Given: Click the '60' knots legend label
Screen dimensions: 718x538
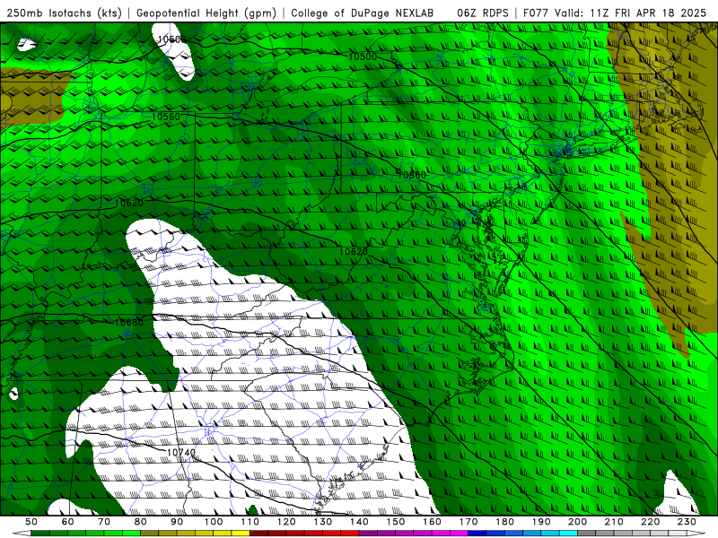Looking at the screenshot, I should click(68, 522).
